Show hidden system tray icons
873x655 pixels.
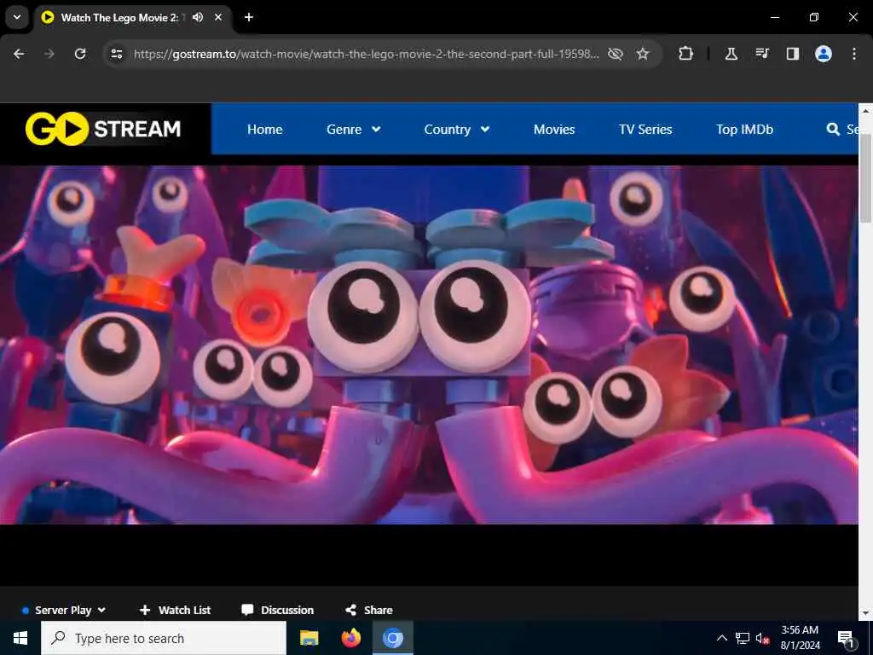point(721,638)
